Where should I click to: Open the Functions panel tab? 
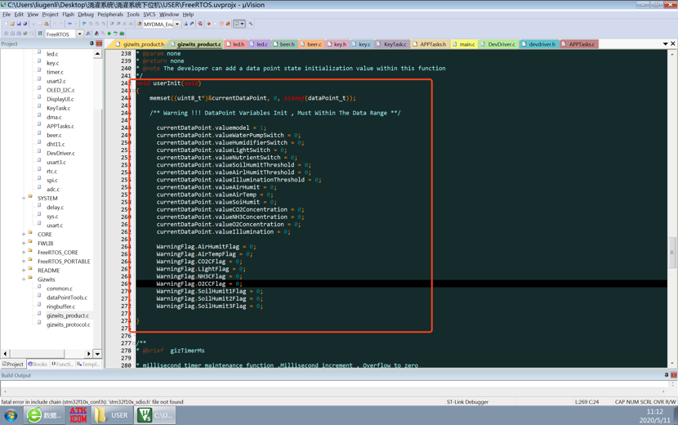pos(63,364)
